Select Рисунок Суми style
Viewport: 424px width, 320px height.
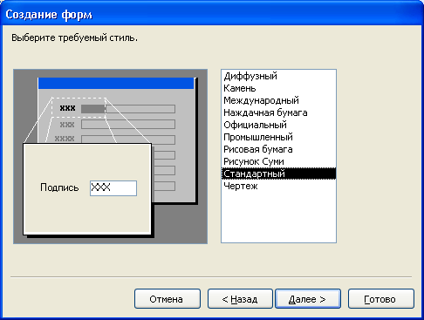[278, 161]
